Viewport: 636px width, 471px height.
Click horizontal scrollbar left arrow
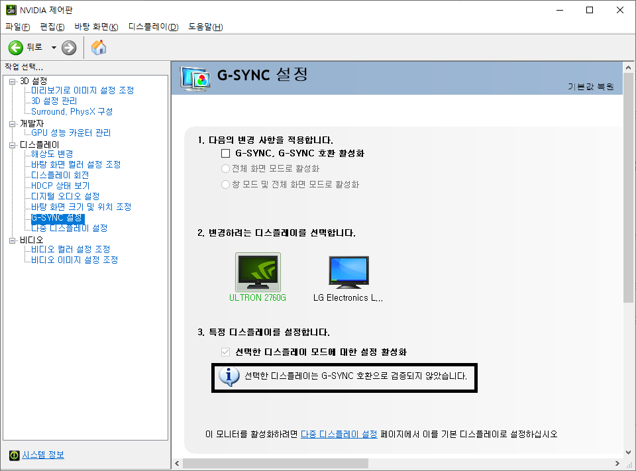click(x=177, y=463)
